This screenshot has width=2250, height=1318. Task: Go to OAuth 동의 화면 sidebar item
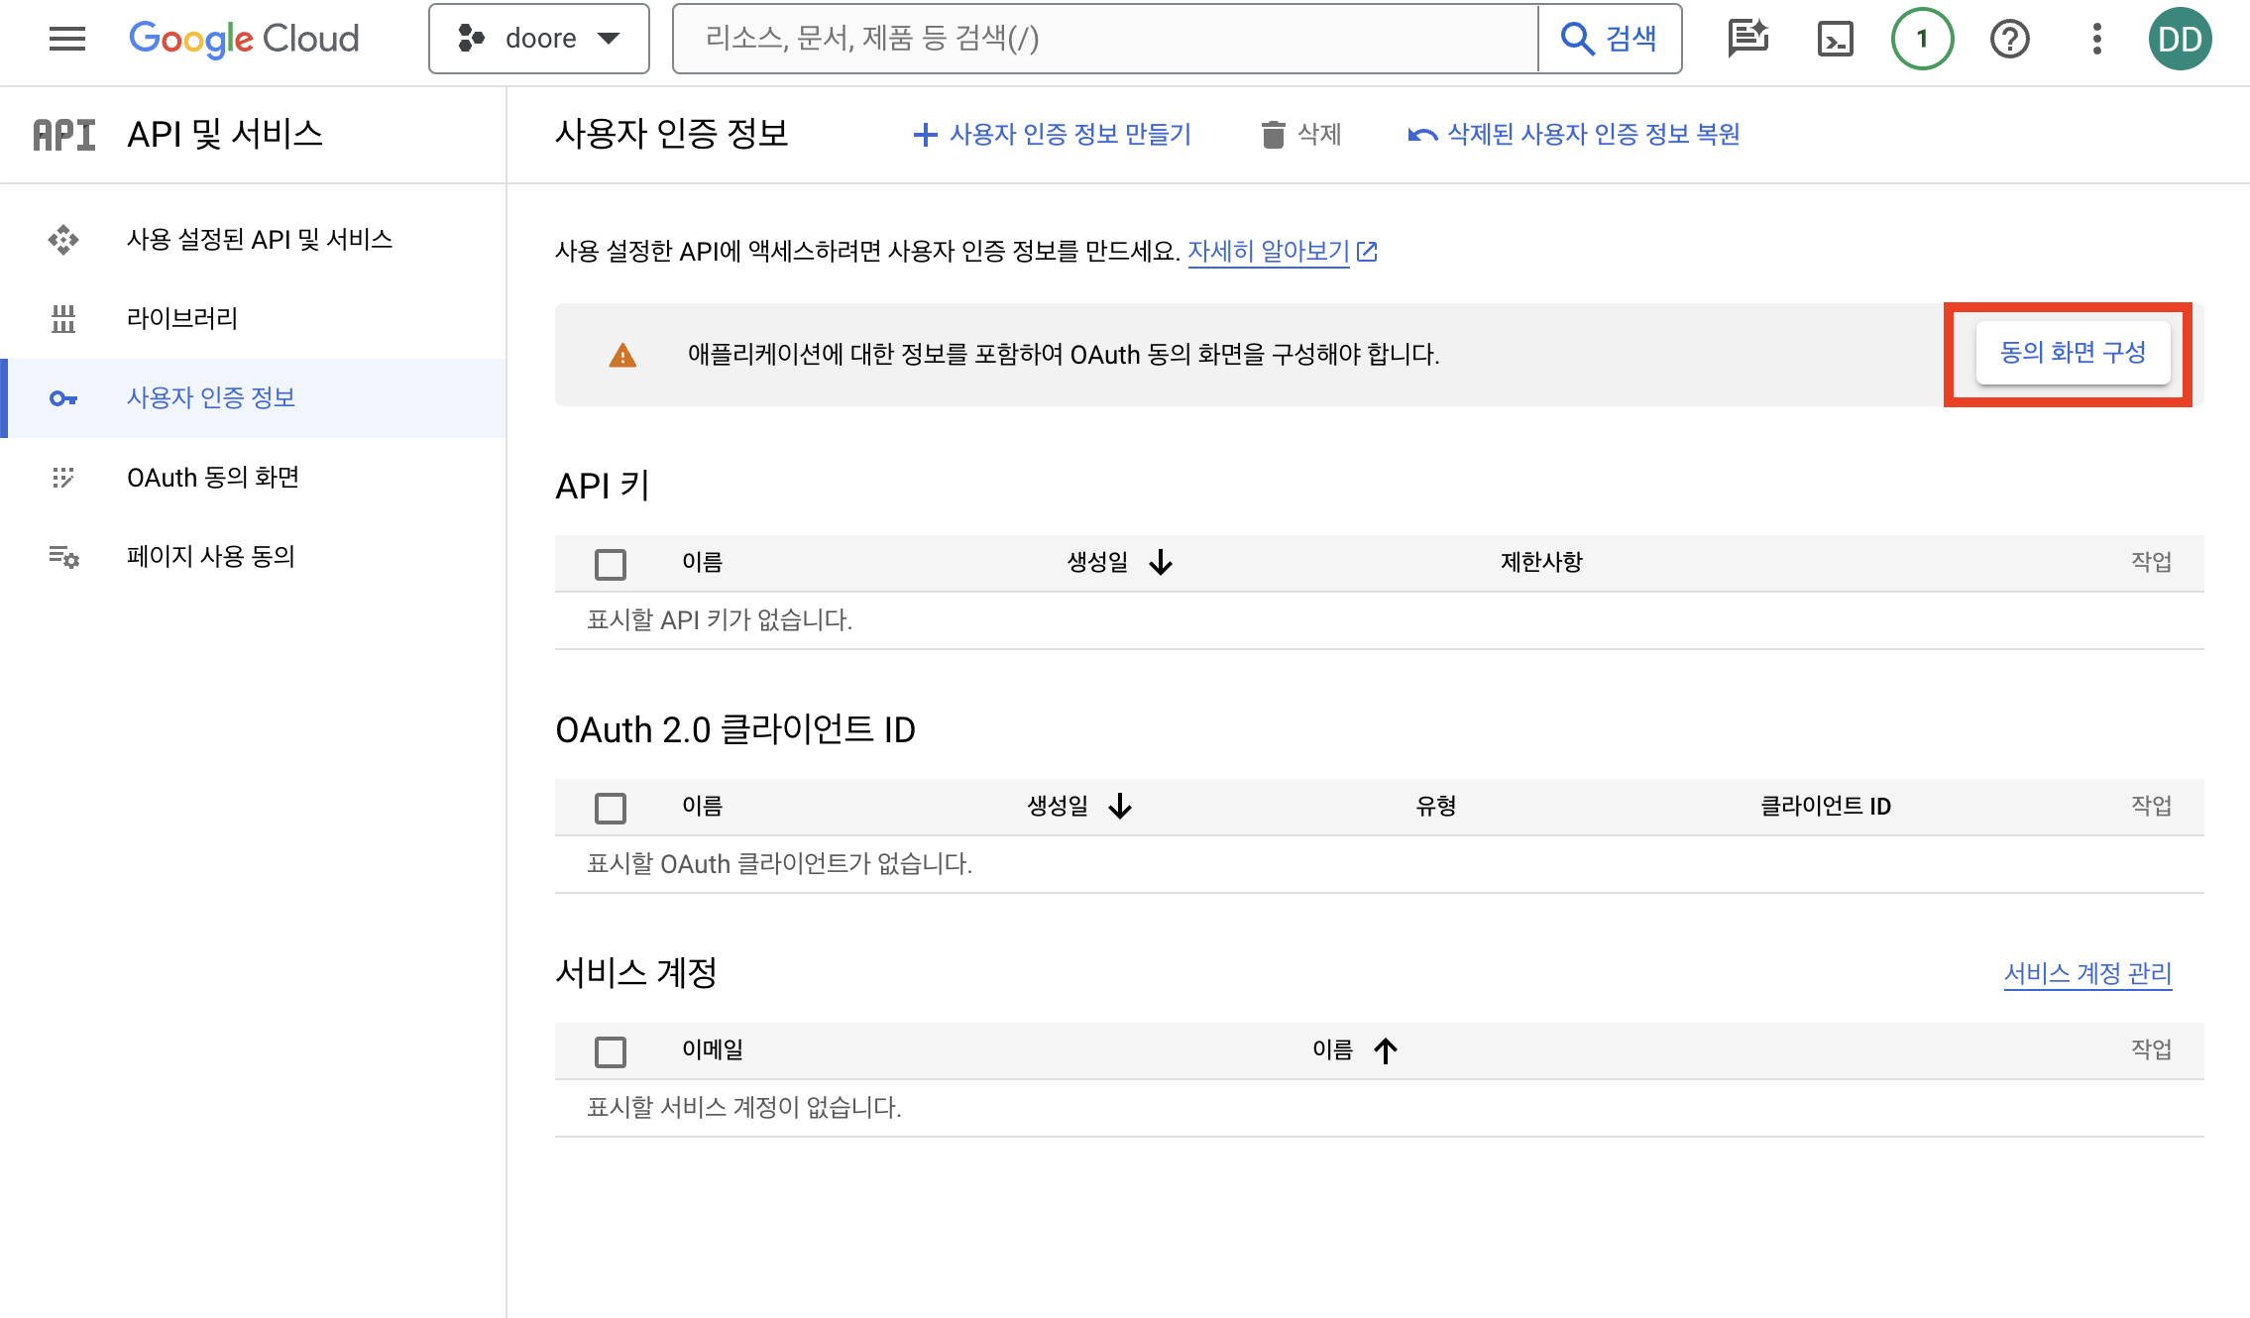click(x=213, y=478)
